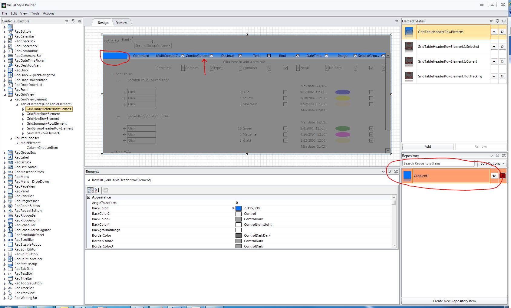The image size is (511, 308).
Task: Collapse the RowFill element node
Action: pyautogui.click(x=89, y=180)
